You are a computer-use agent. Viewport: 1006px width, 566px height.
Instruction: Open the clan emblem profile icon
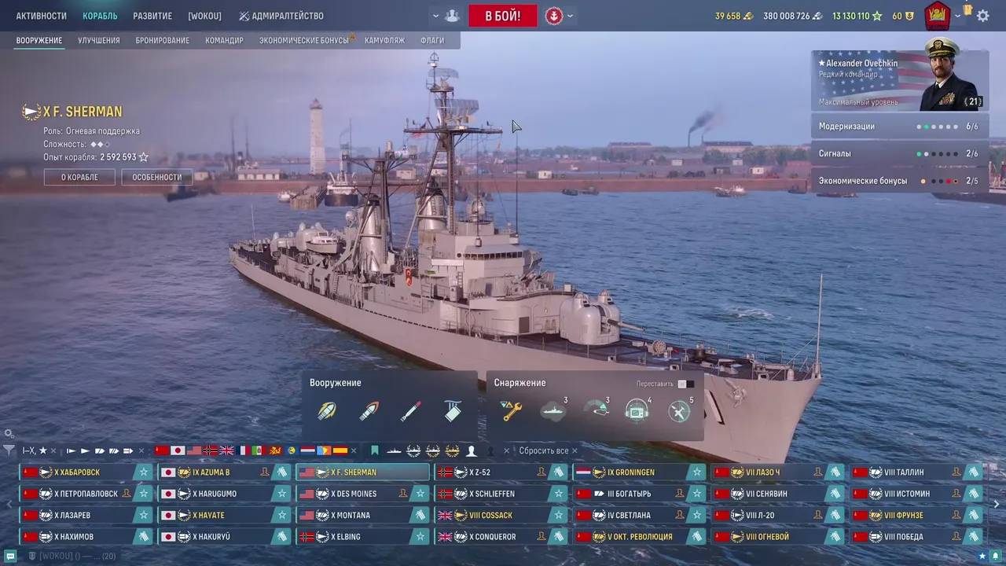937,15
